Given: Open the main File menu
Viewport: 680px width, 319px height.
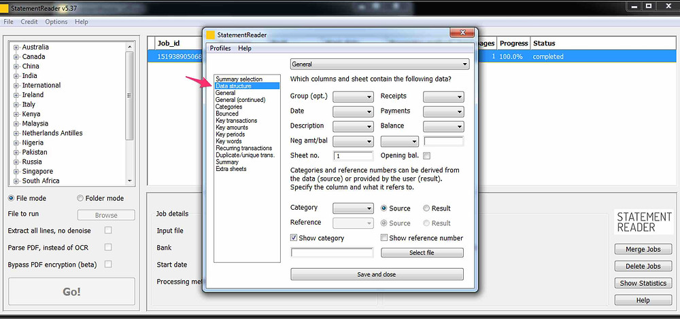Looking at the screenshot, I should [x=8, y=22].
